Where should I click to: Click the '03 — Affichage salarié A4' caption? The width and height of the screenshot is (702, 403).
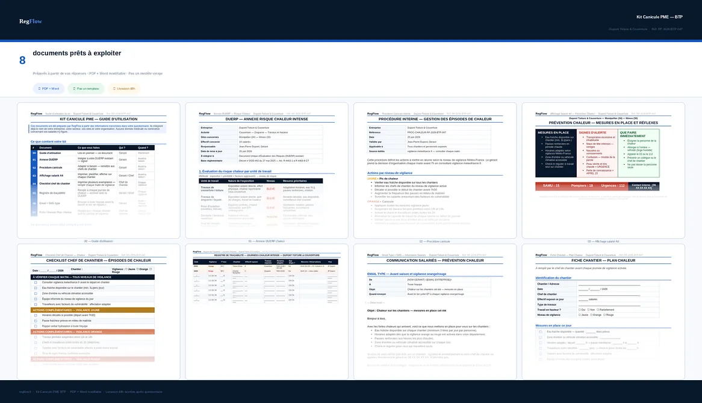coord(603,241)
